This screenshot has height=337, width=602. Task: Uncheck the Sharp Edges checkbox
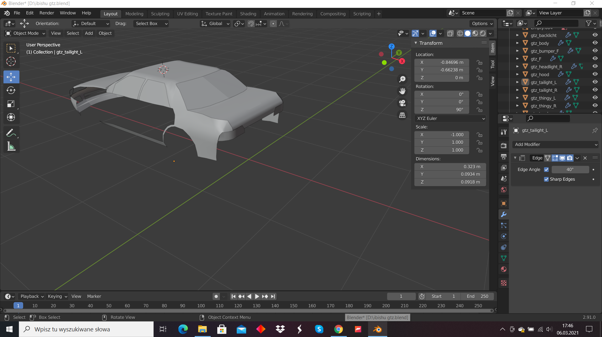pyautogui.click(x=547, y=179)
